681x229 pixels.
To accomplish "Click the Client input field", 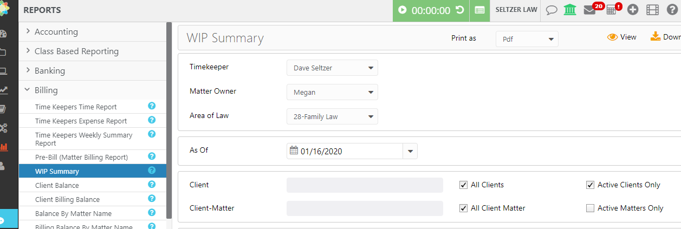I will [365, 185].
